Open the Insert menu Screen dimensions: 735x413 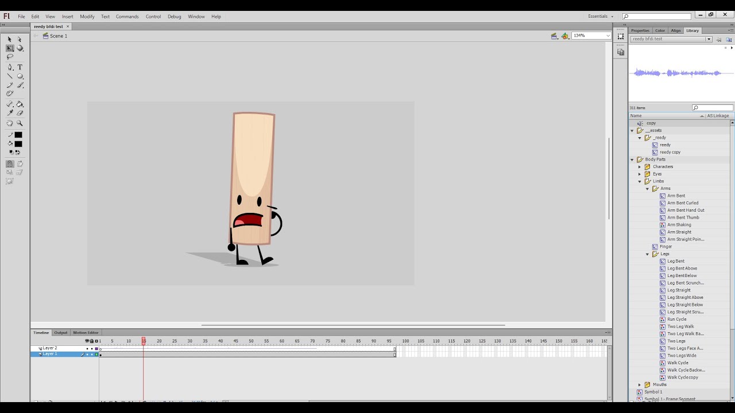(67, 17)
